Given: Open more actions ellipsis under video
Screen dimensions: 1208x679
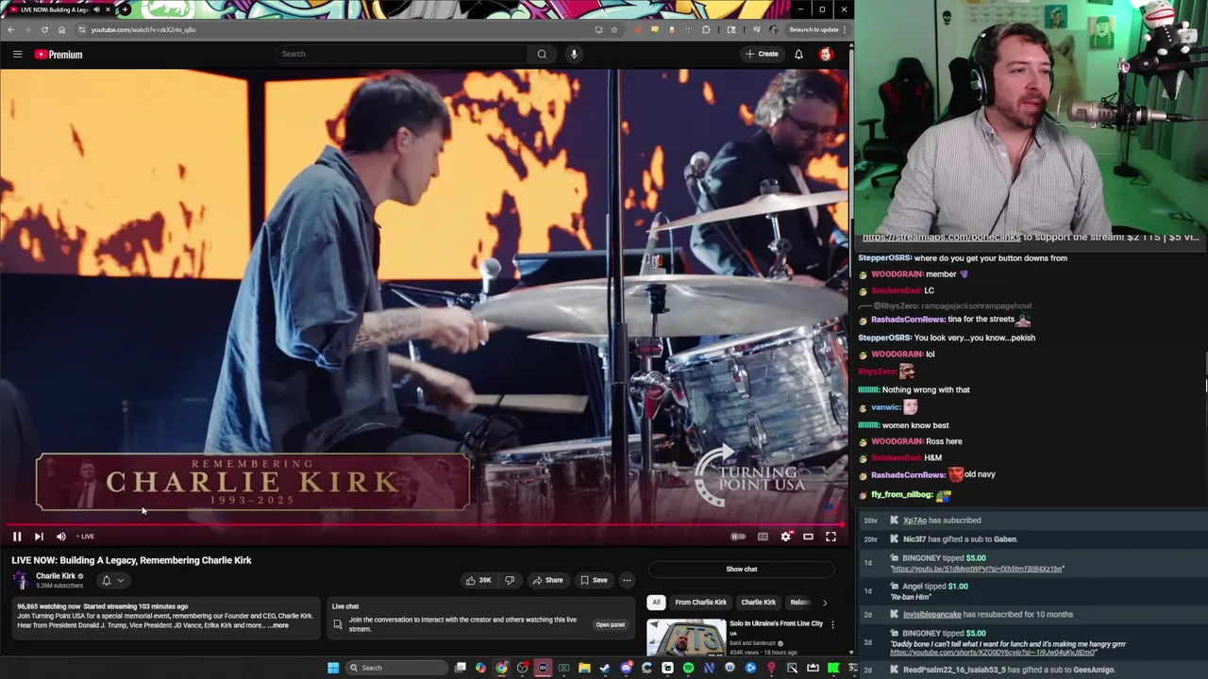Looking at the screenshot, I should tap(627, 580).
